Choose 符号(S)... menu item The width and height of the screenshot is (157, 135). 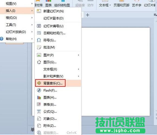(x=58, y=40)
